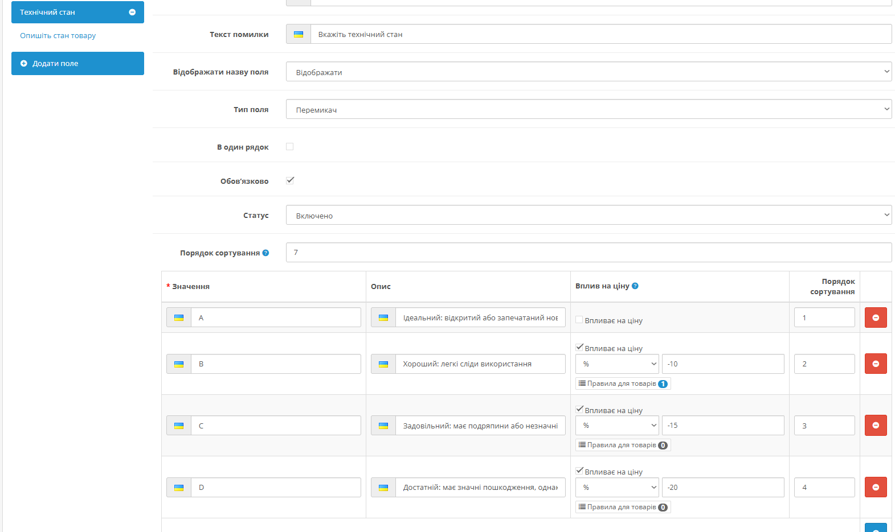Open 'Правила для товарів' for value B
895x532 pixels.
tap(623, 383)
